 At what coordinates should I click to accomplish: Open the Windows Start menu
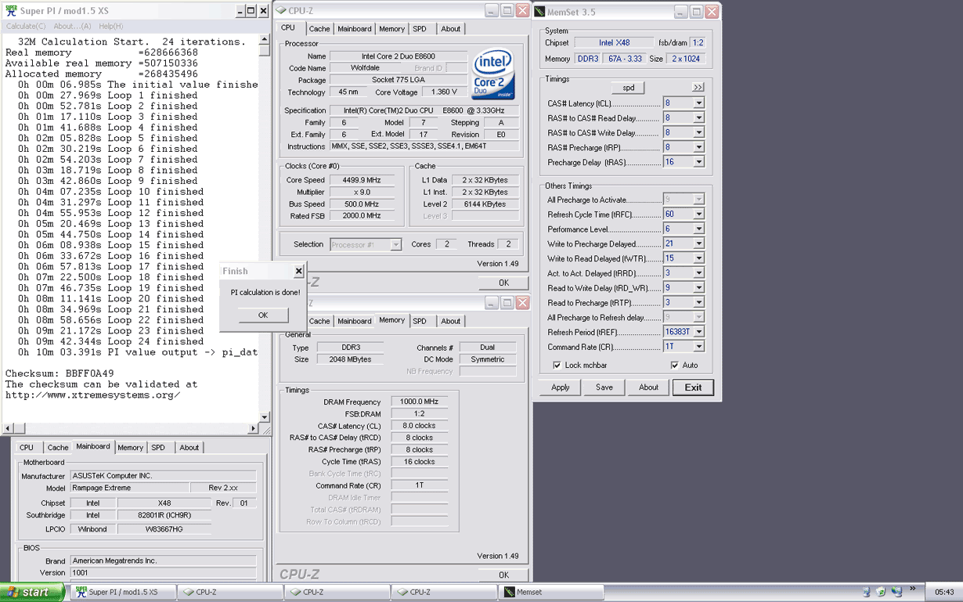click(x=31, y=592)
